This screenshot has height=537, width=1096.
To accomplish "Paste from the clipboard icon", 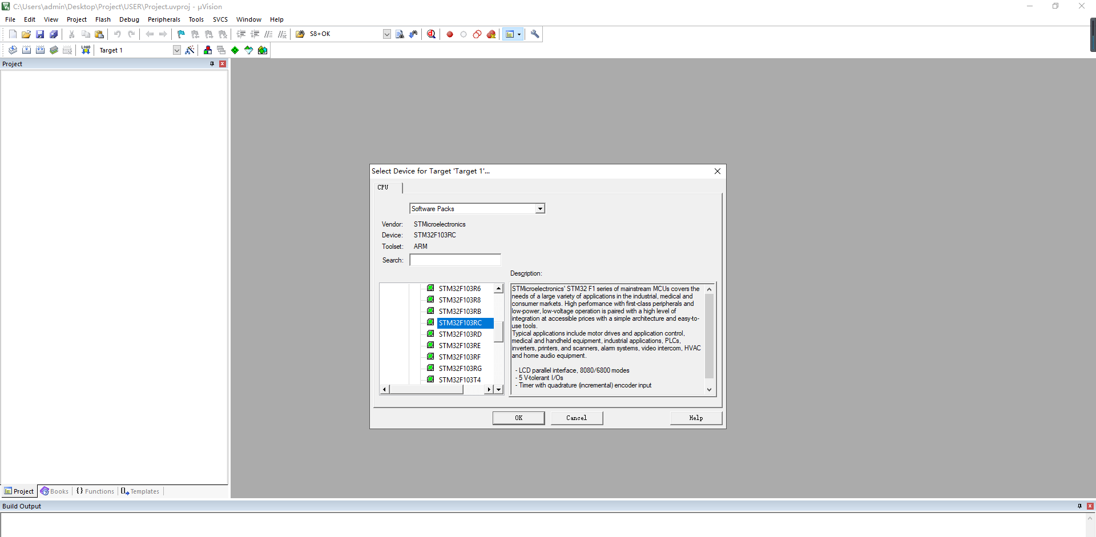I will 99,34.
